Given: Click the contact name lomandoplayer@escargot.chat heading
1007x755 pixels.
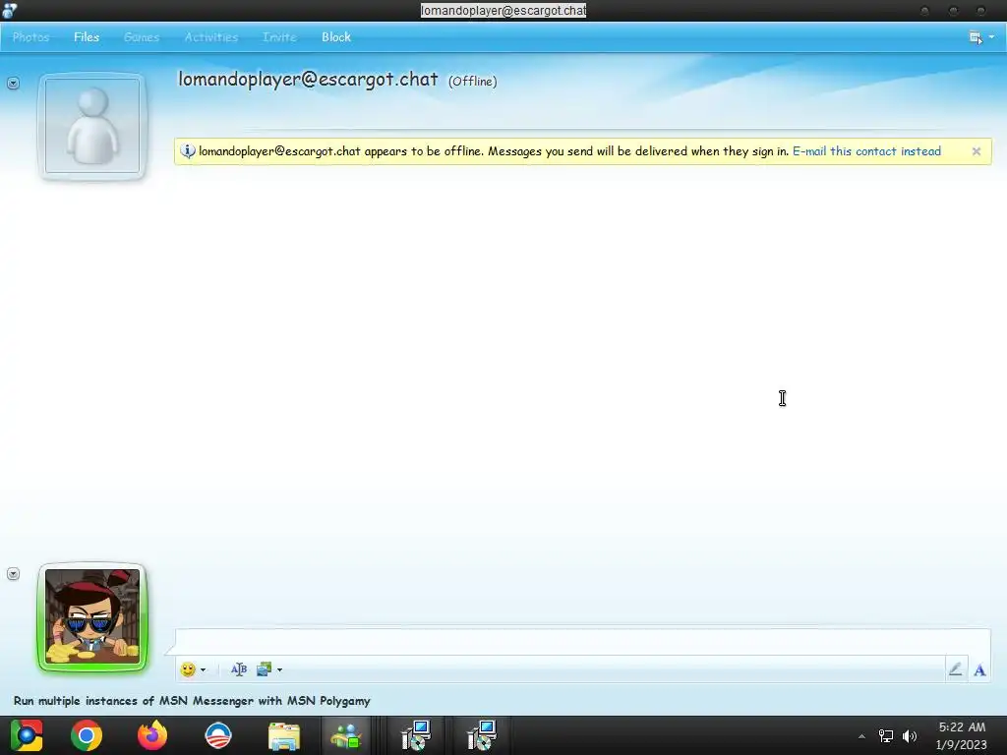Looking at the screenshot, I should 308,80.
